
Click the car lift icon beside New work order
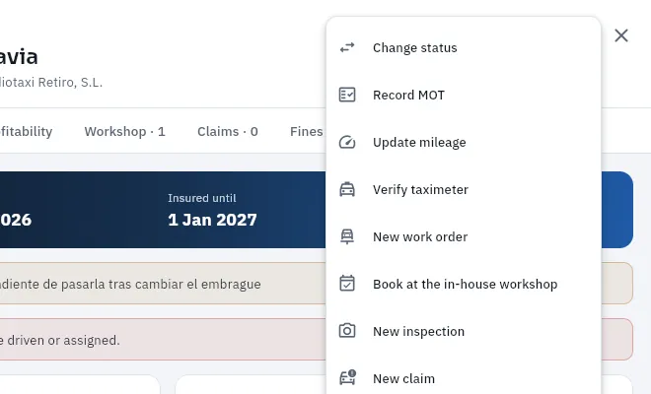click(x=347, y=236)
